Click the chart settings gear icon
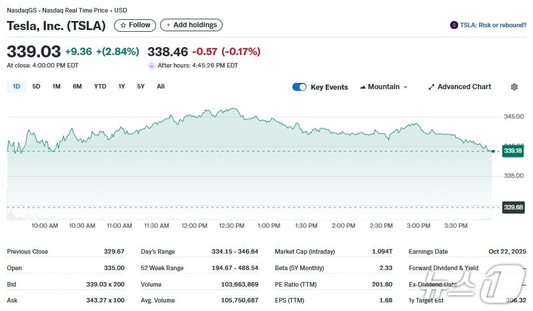 coord(514,87)
